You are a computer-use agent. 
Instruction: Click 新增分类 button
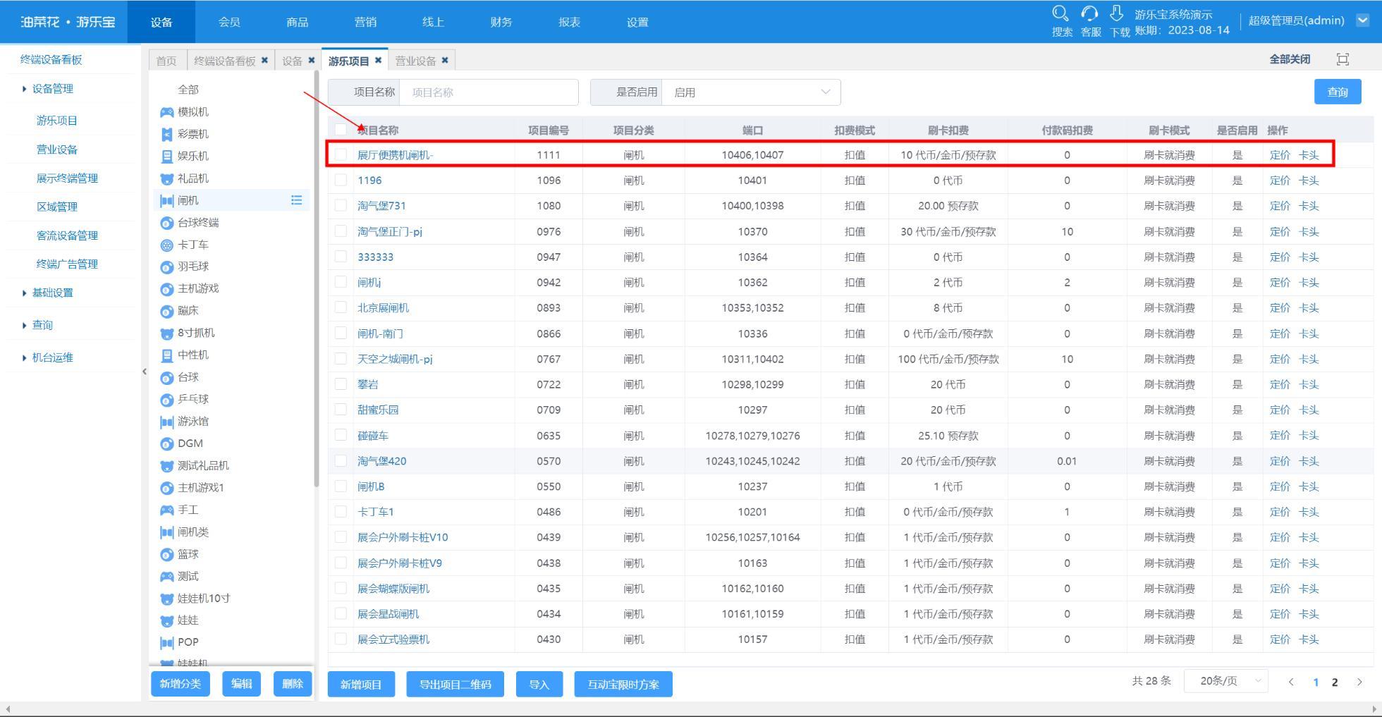tap(181, 683)
